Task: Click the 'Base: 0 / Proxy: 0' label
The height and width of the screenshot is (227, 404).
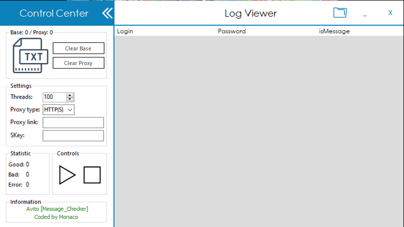Action: click(x=31, y=32)
